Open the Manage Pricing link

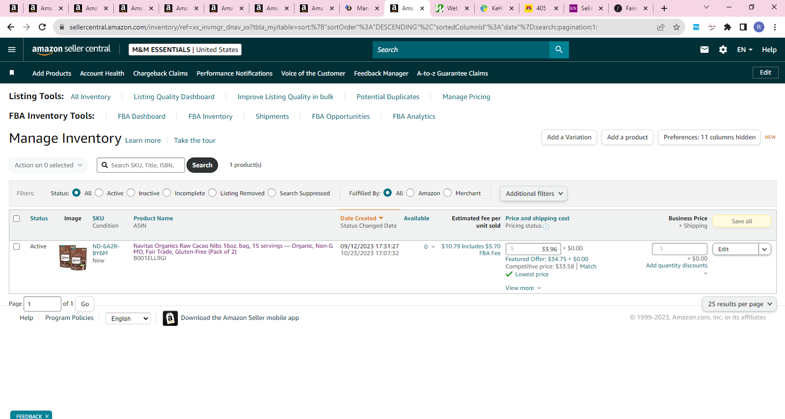click(466, 97)
